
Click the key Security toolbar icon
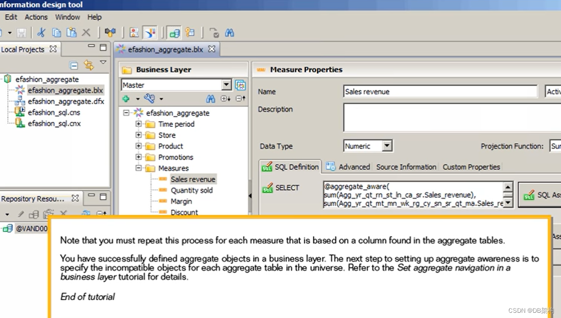tap(190, 33)
